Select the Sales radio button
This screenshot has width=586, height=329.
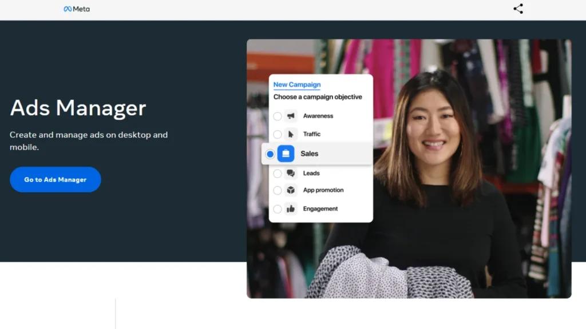tap(270, 154)
